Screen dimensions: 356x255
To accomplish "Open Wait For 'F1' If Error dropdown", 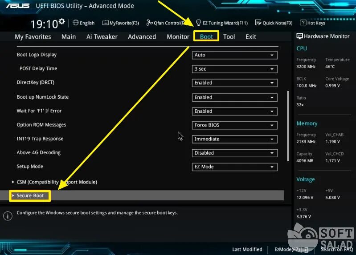I will pyautogui.click(x=234, y=111).
